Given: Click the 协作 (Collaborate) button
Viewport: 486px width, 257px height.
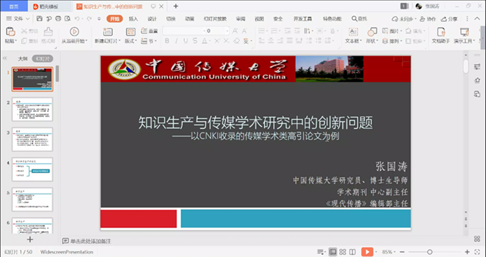Looking at the screenshot, I should [x=428, y=19].
